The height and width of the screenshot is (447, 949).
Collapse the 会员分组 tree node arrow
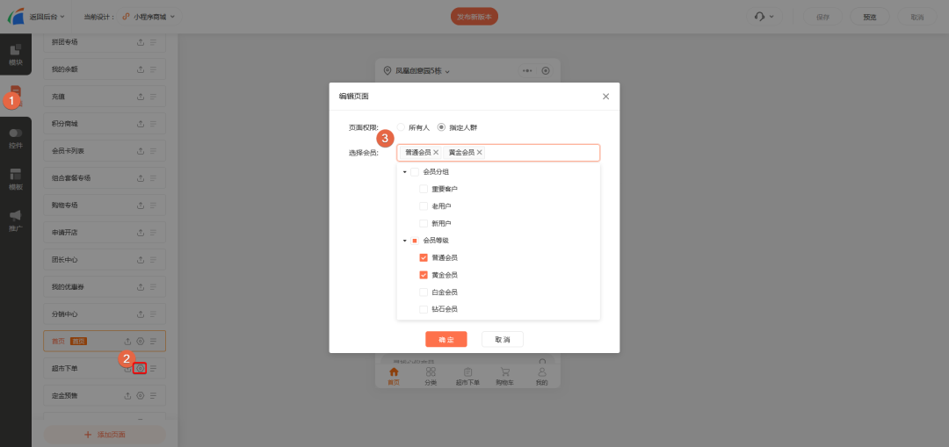tap(404, 172)
